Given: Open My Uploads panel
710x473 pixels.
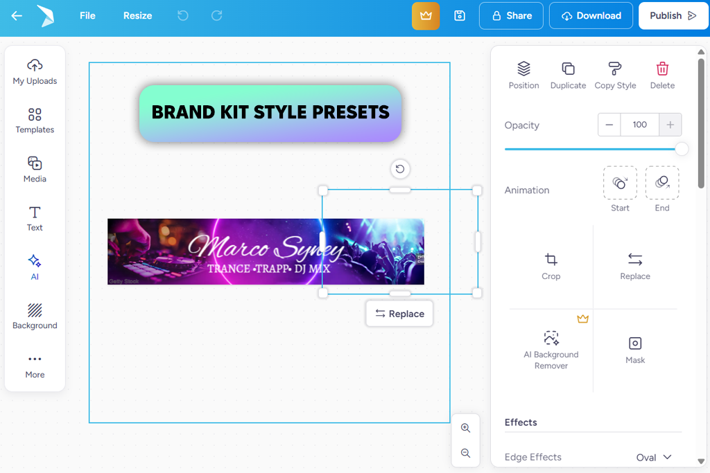Looking at the screenshot, I should pyautogui.click(x=35, y=72).
